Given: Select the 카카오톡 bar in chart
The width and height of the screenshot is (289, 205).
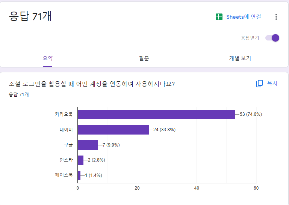Looking at the screenshot, I should 156,115.
